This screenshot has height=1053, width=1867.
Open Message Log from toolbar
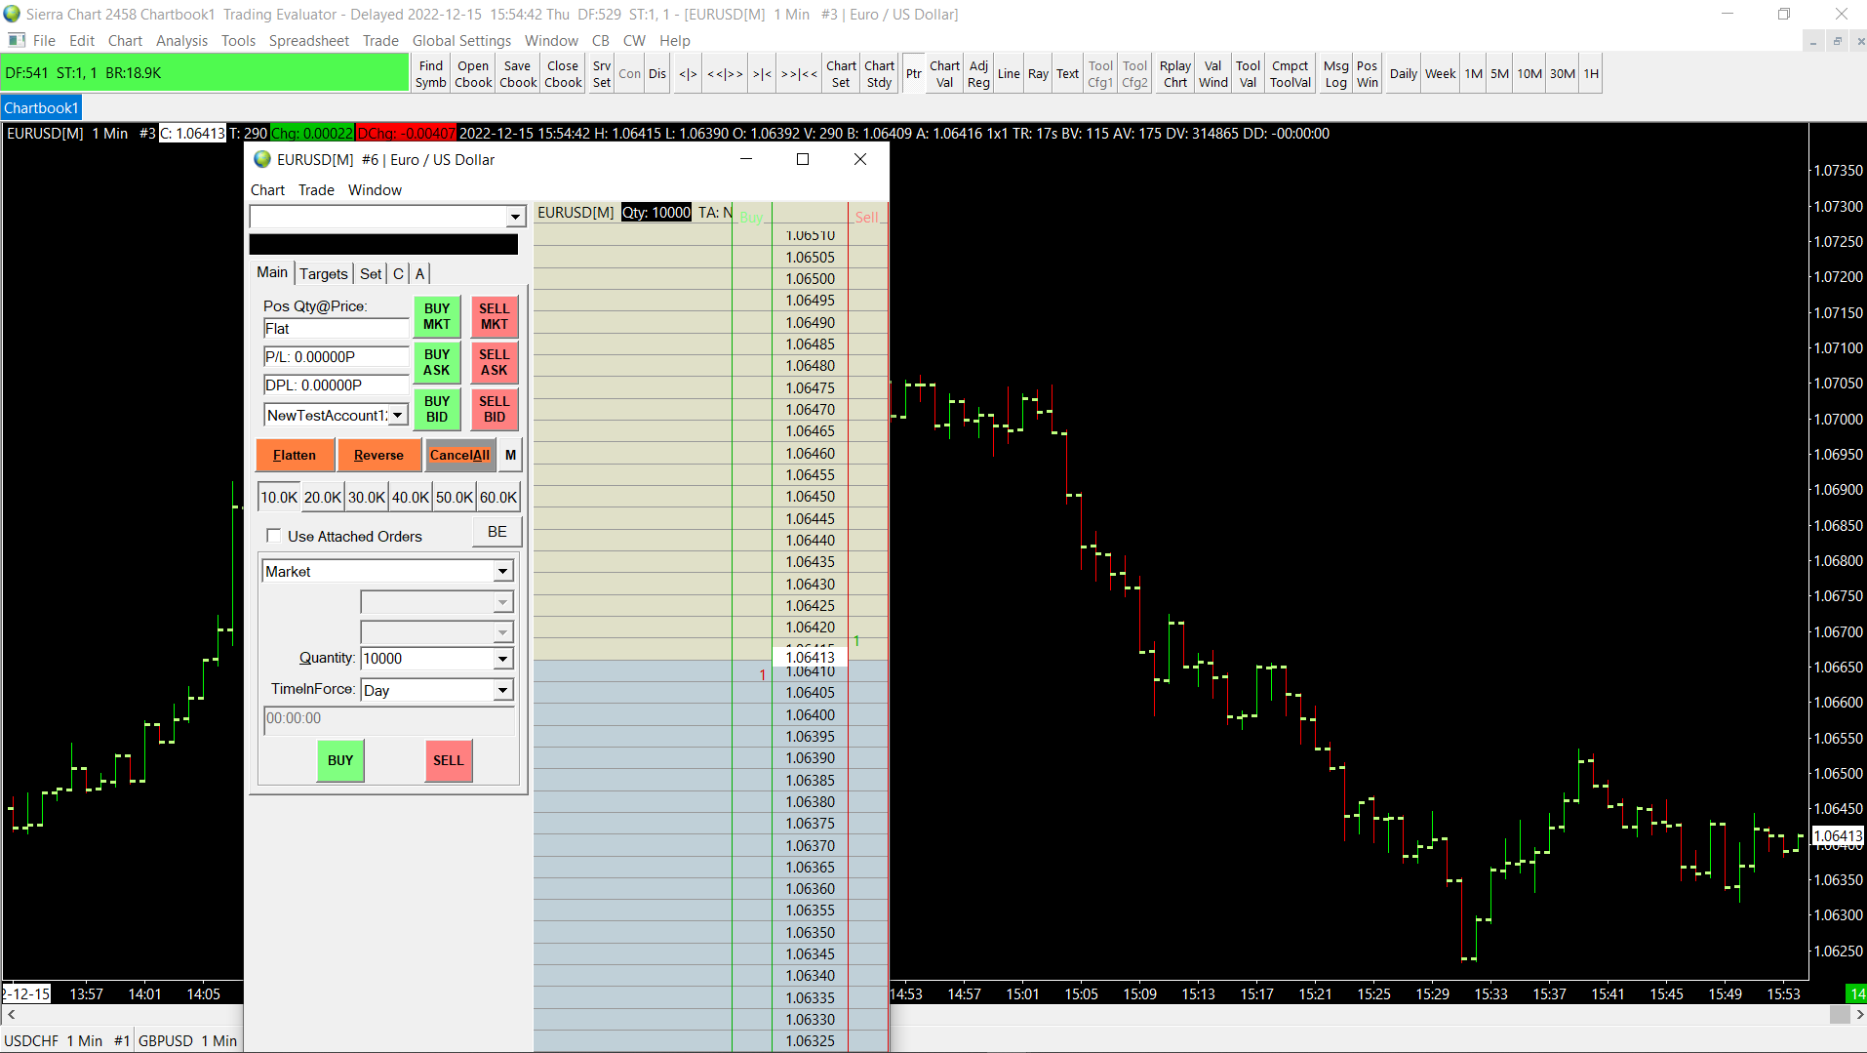click(x=1336, y=74)
